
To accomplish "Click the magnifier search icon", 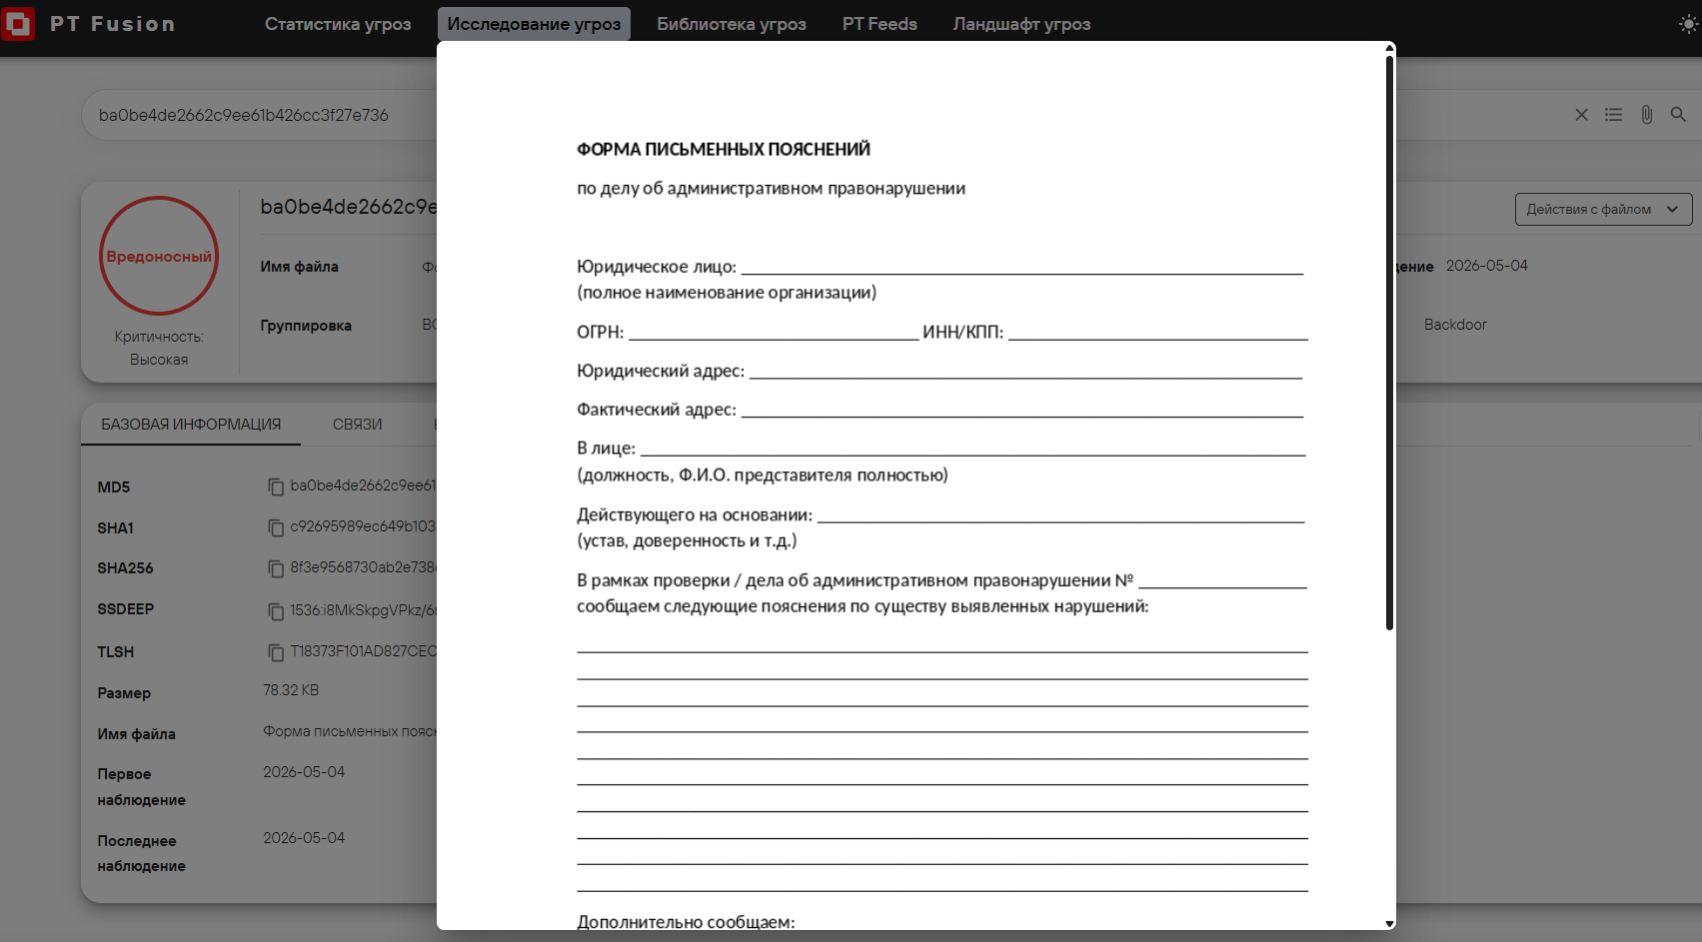I will [x=1678, y=115].
